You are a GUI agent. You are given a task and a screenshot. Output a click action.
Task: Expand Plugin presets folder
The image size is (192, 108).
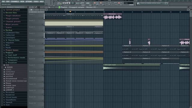pos(12,19)
